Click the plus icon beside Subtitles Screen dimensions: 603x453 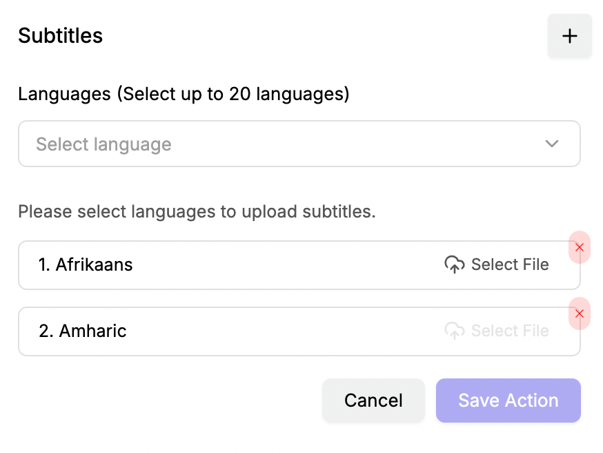coord(569,36)
